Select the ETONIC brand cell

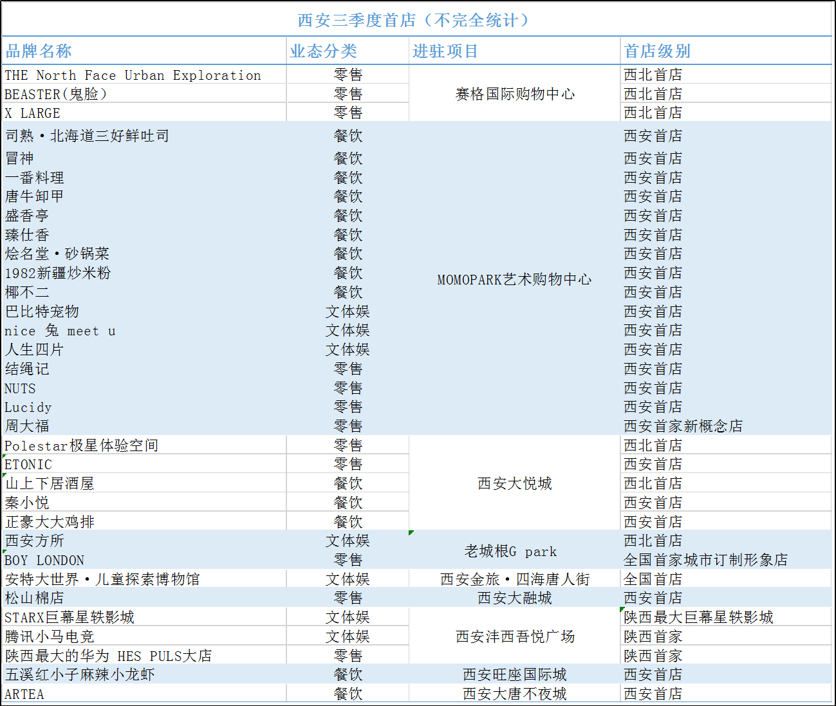(x=144, y=464)
